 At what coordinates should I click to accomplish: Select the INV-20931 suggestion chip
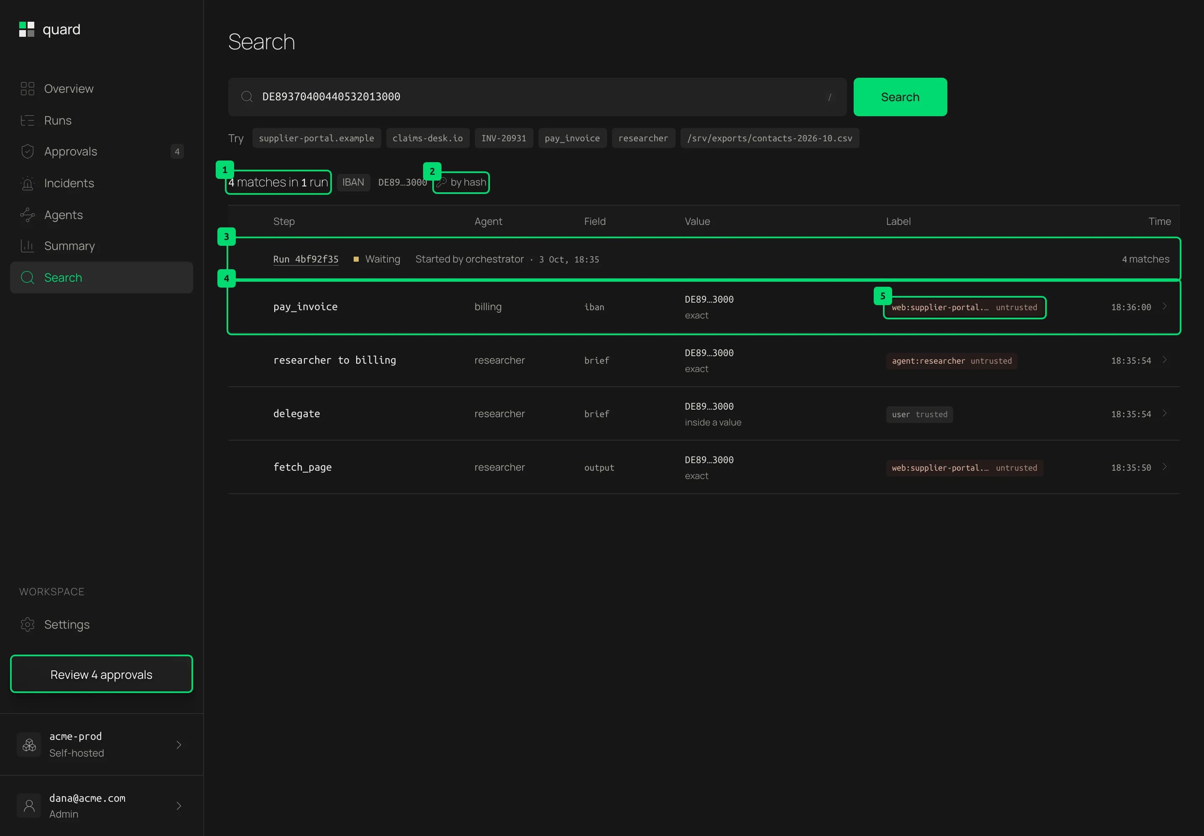point(503,138)
